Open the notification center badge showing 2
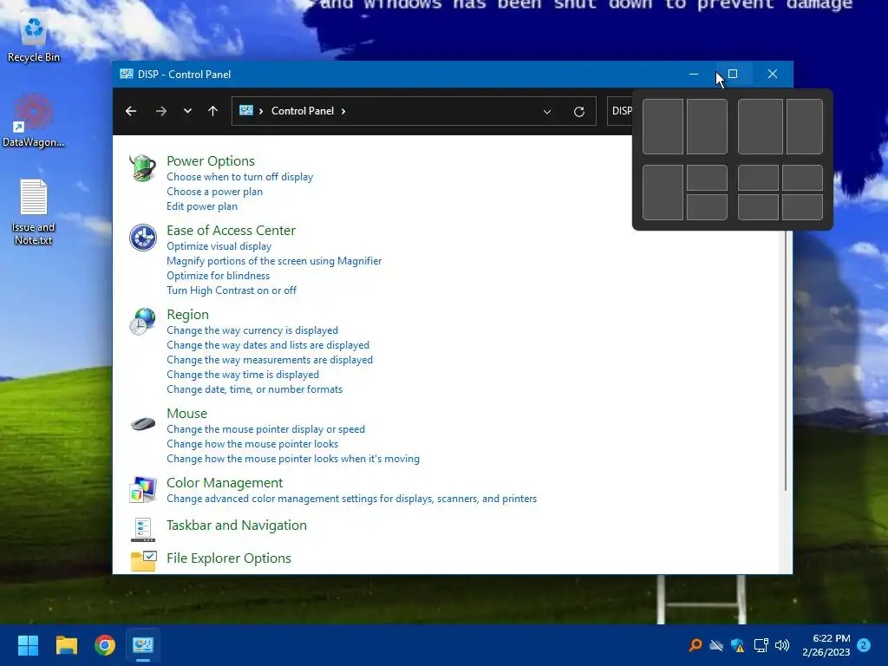 (864, 645)
